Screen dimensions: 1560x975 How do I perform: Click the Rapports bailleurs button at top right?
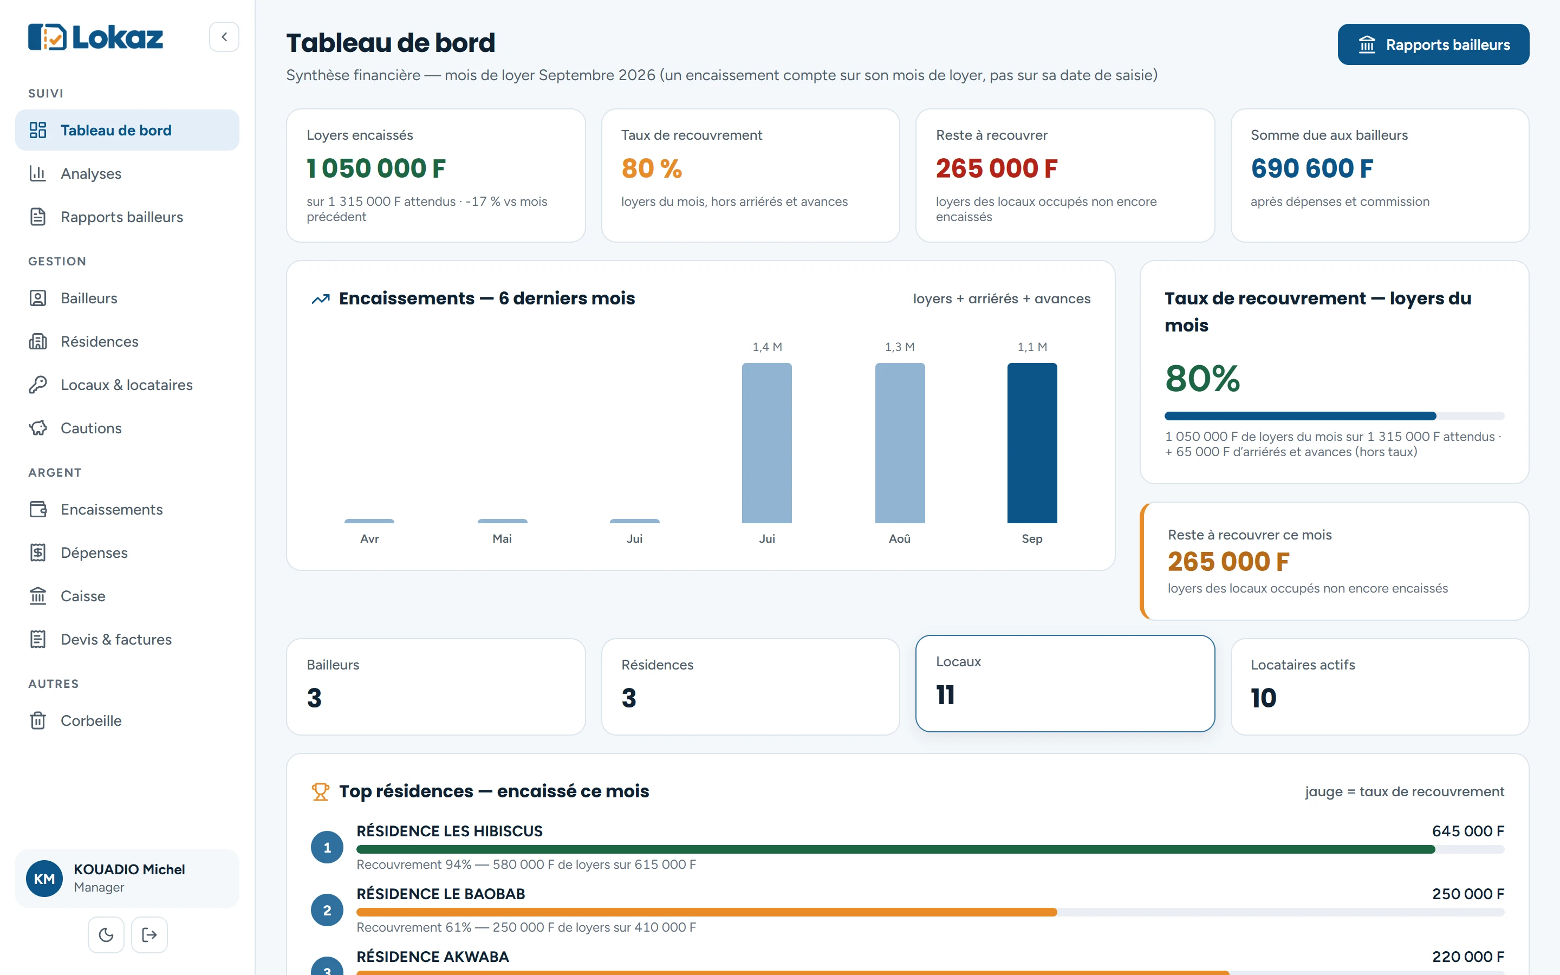point(1433,44)
